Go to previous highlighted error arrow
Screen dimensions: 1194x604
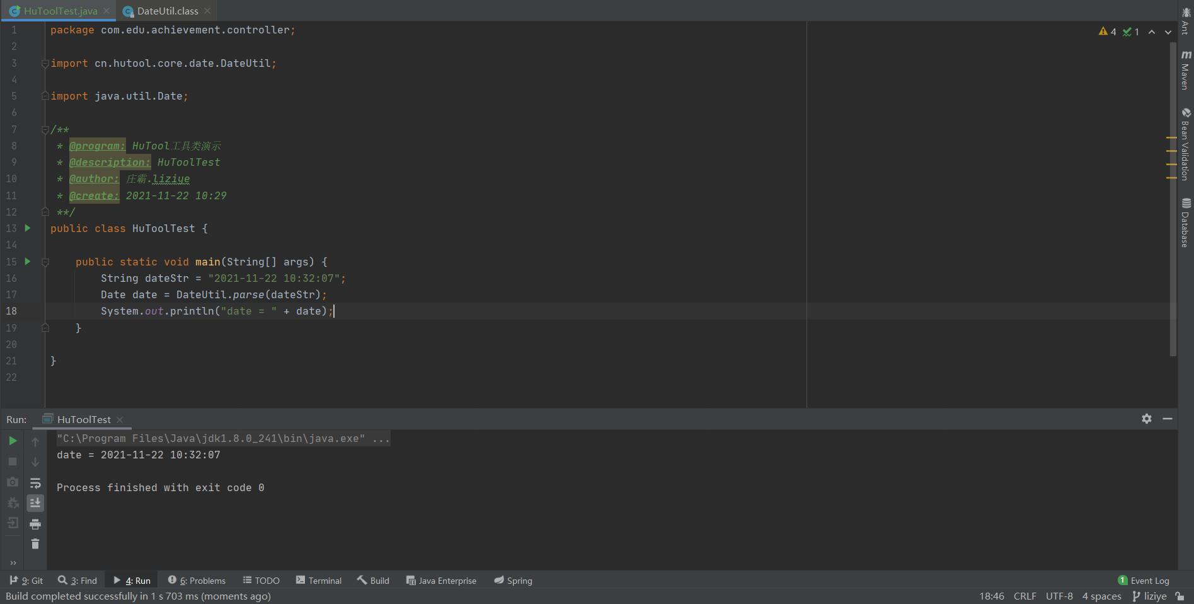pos(1152,32)
